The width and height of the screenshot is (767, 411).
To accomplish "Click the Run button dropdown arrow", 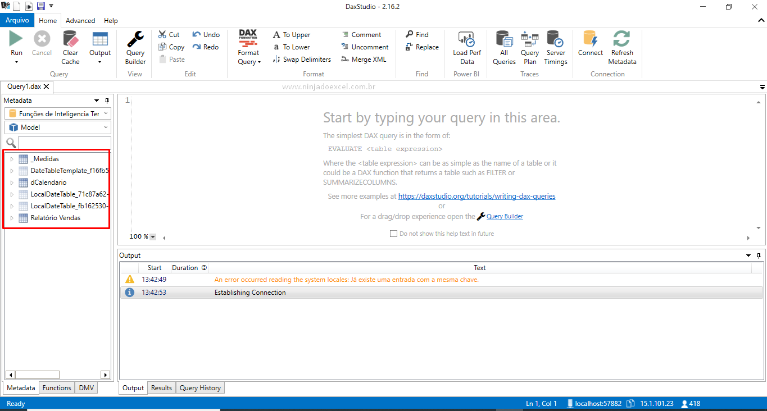I will pos(16,62).
